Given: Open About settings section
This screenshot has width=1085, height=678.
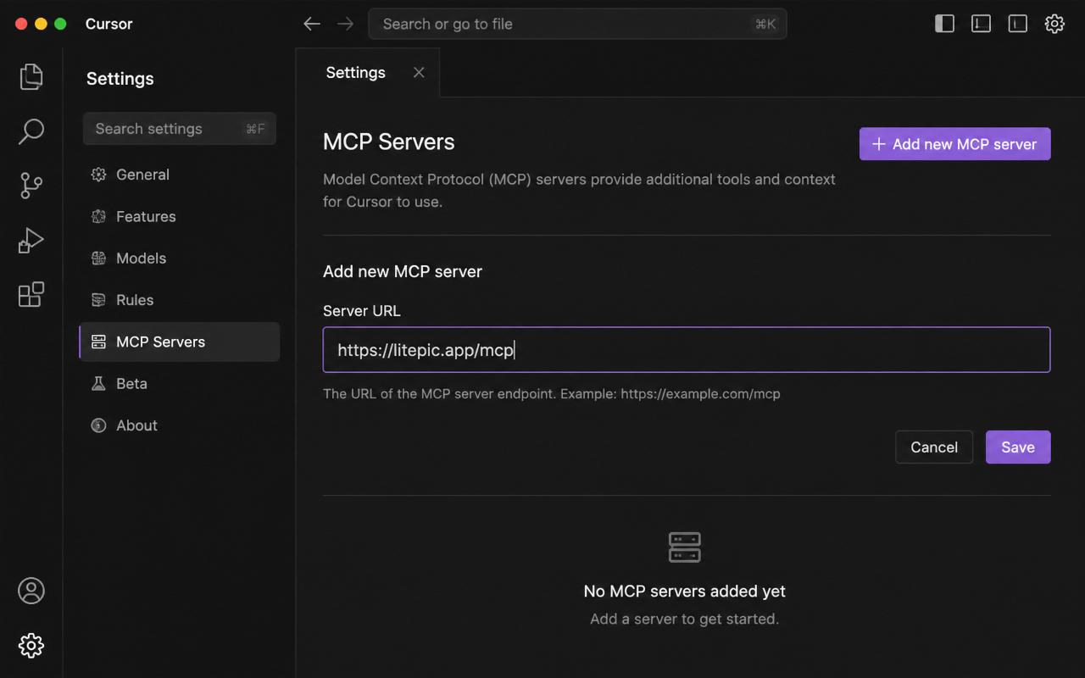Looking at the screenshot, I should point(180,425).
